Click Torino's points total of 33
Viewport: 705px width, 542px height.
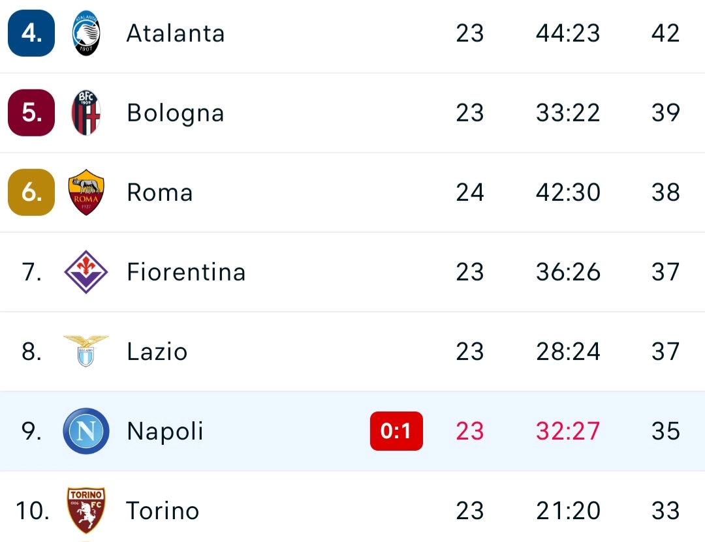point(665,511)
